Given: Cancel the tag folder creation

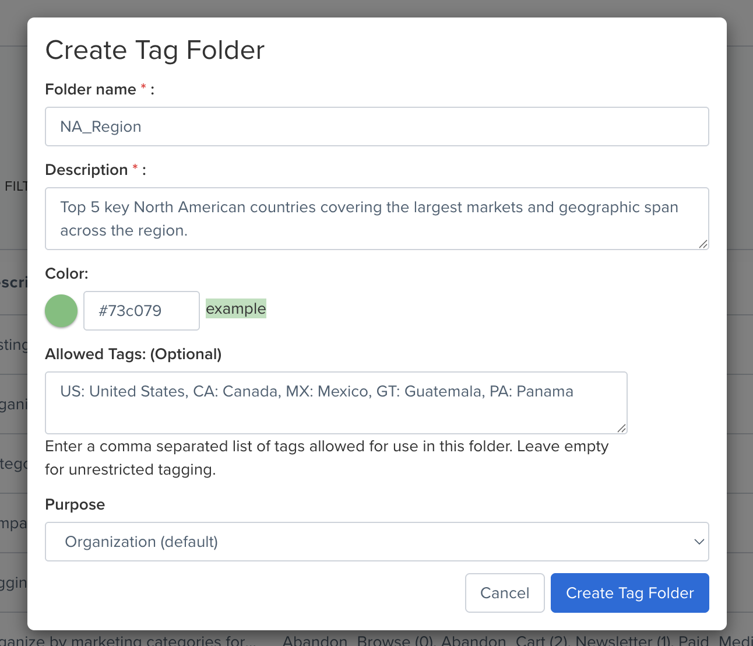Looking at the screenshot, I should (504, 593).
